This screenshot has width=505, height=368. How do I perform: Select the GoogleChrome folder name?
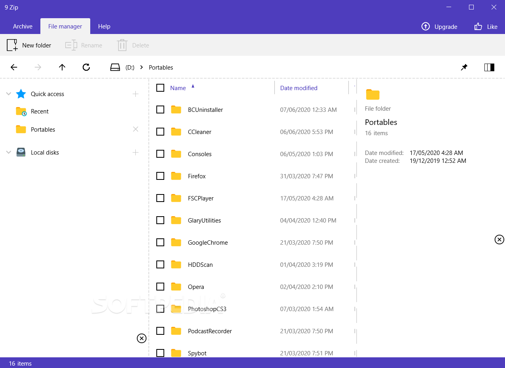[208, 243]
